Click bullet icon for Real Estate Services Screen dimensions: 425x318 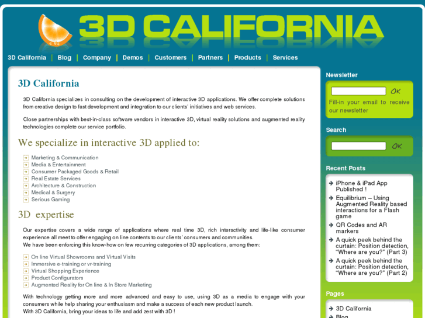26,179
